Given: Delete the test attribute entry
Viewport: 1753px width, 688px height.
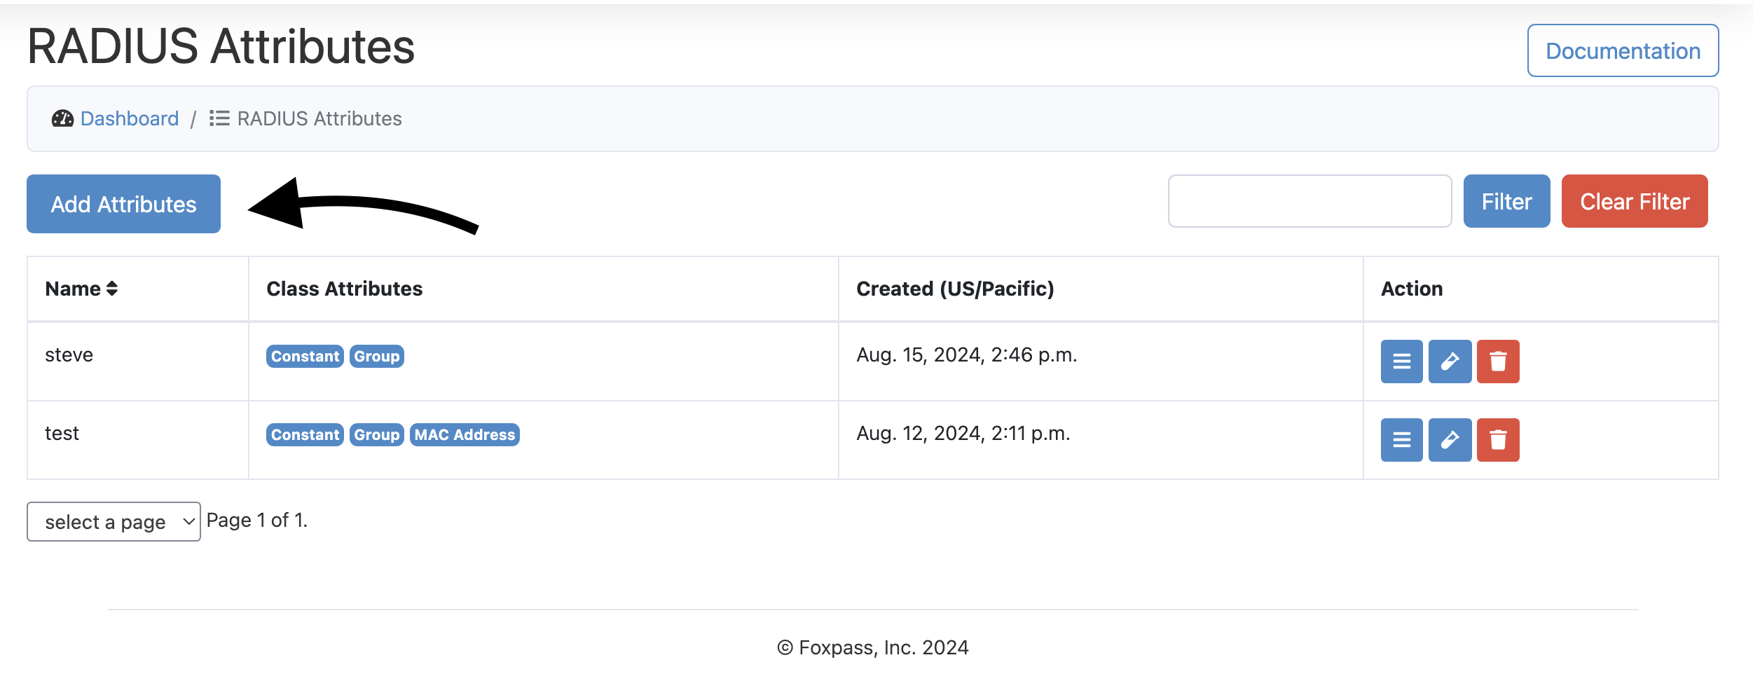Looking at the screenshot, I should coord(1498,440).
